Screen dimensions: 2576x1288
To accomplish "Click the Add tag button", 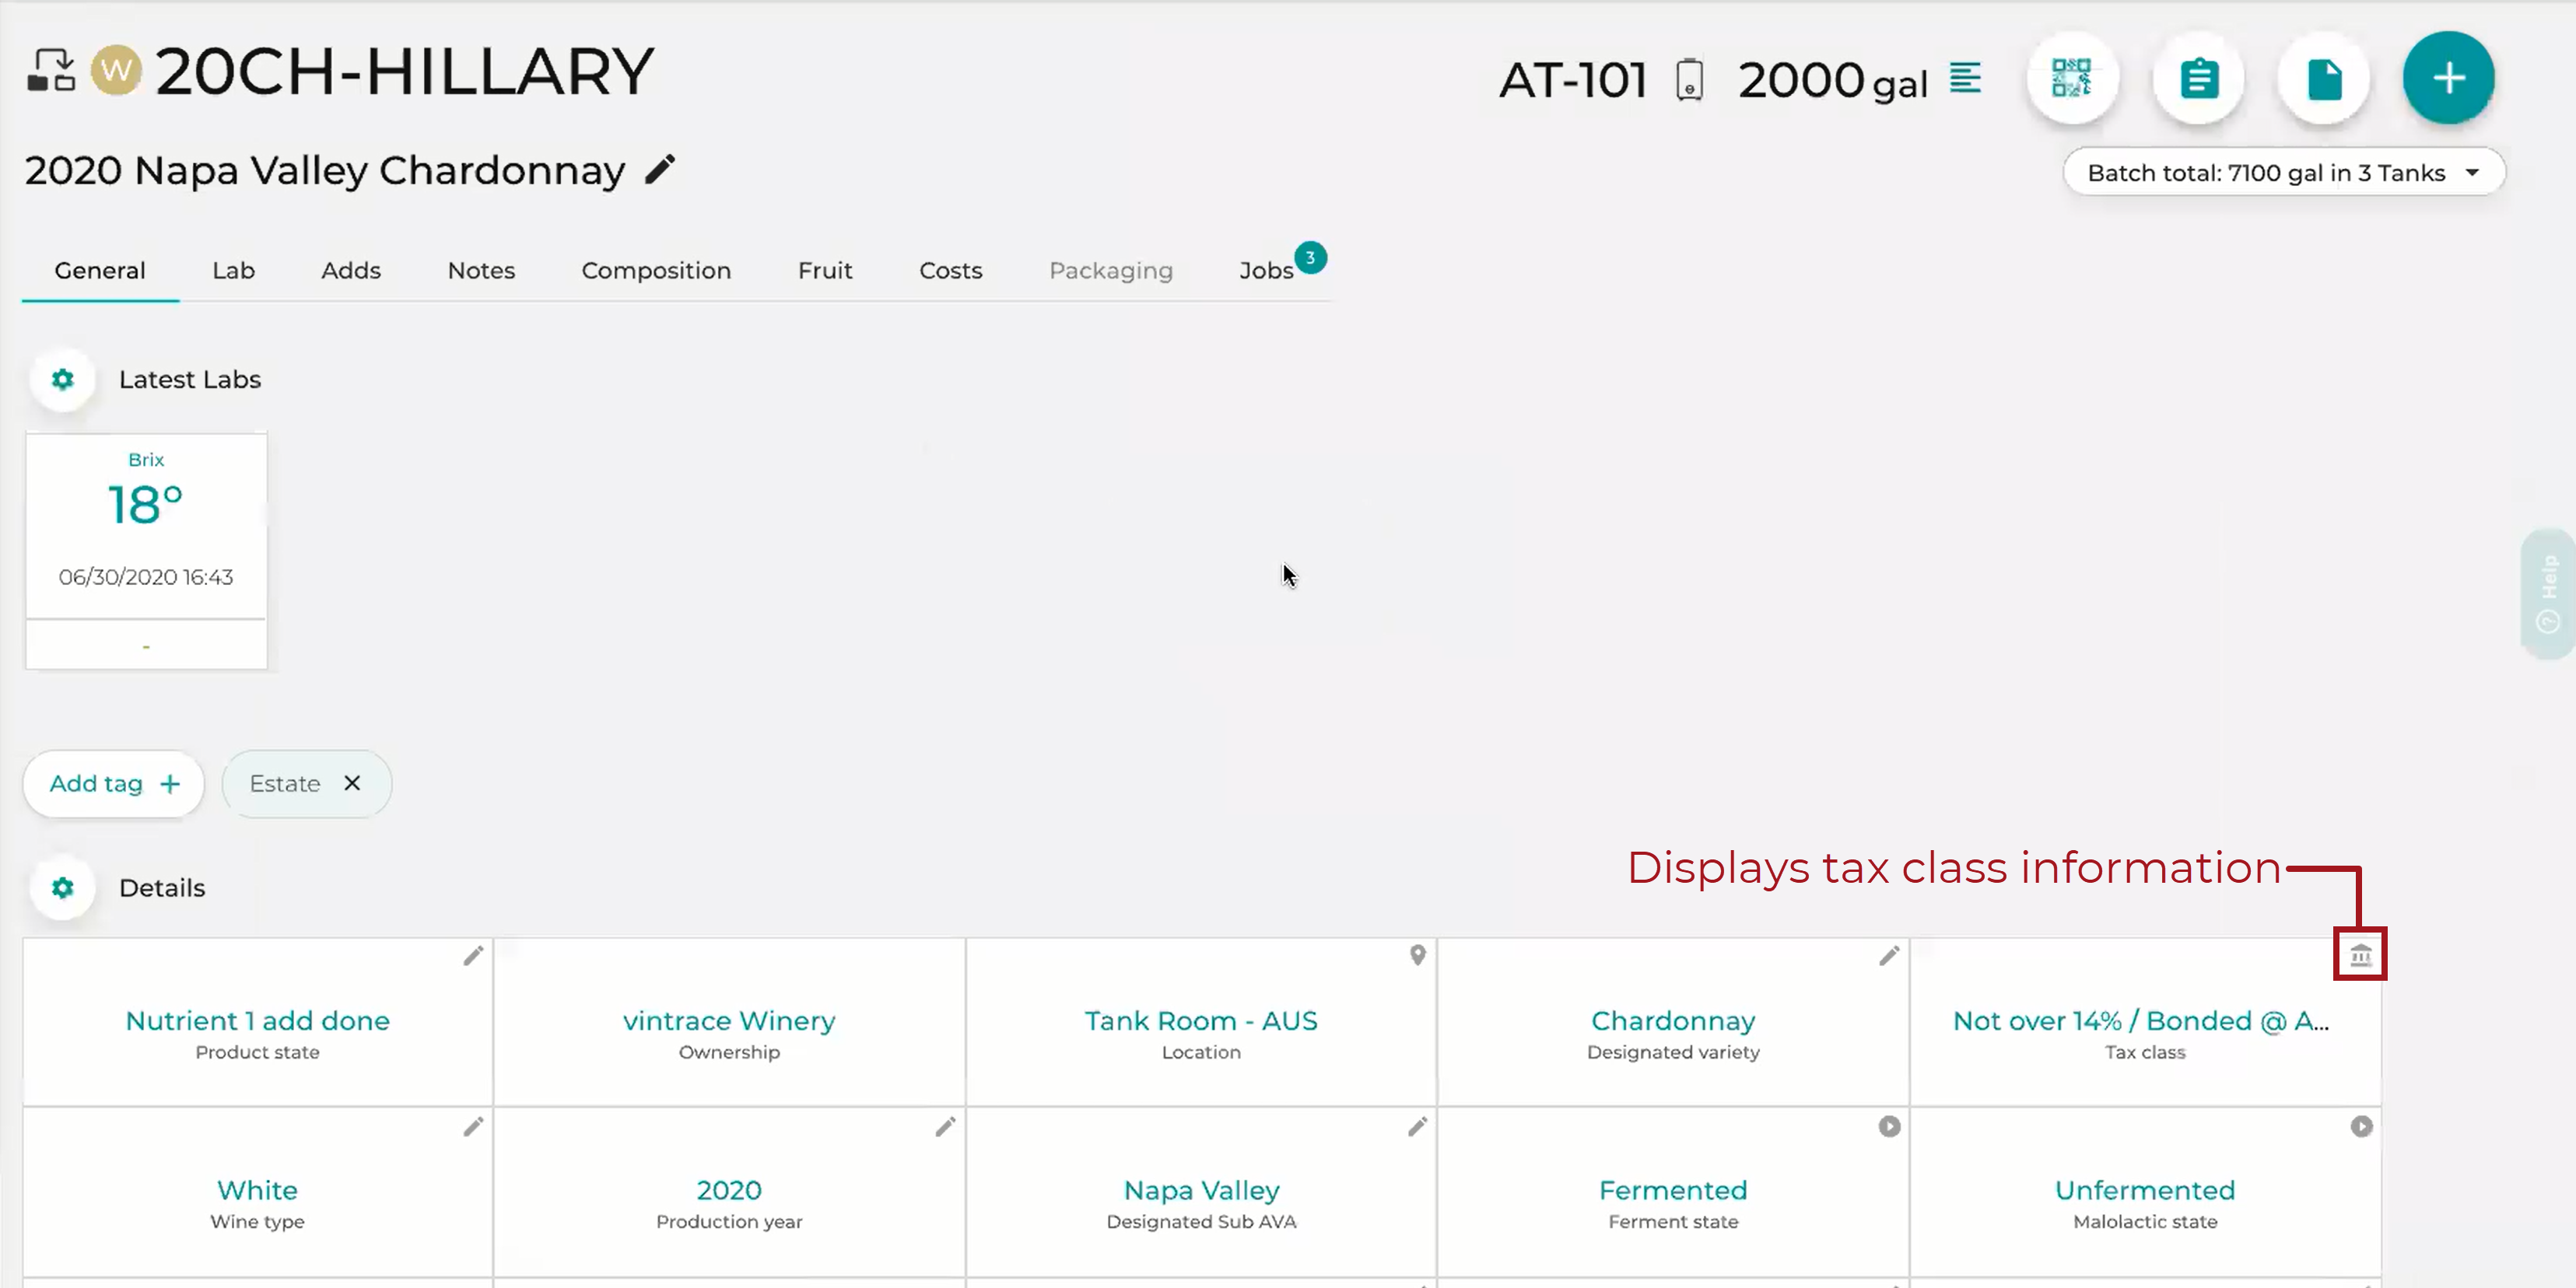I will [x=114, y=783].
